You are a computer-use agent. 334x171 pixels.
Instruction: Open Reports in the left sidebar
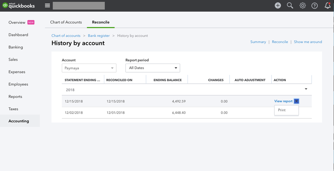(x=15, y=96)
